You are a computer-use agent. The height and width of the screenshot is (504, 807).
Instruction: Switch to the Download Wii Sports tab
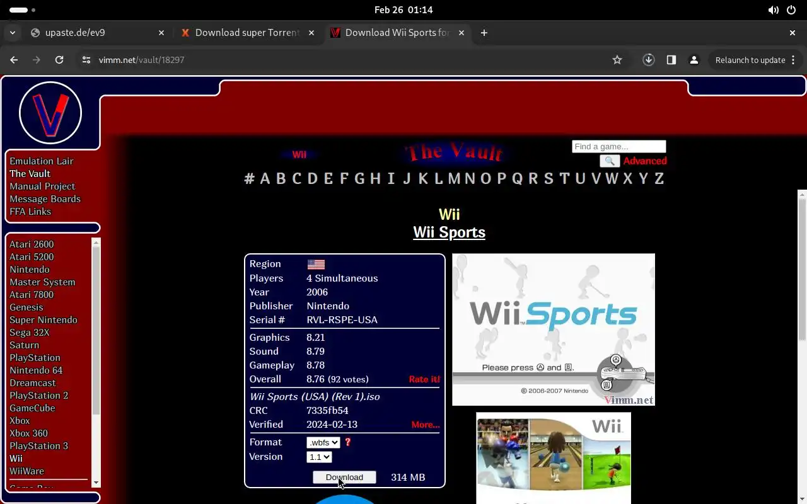[x=398, y=33]
